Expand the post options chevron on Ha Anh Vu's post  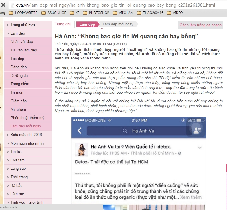click(x=200, y=147)
